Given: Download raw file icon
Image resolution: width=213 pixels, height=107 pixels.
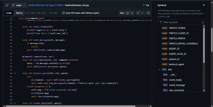Looking at the screenshot, I should coord(132,13).
